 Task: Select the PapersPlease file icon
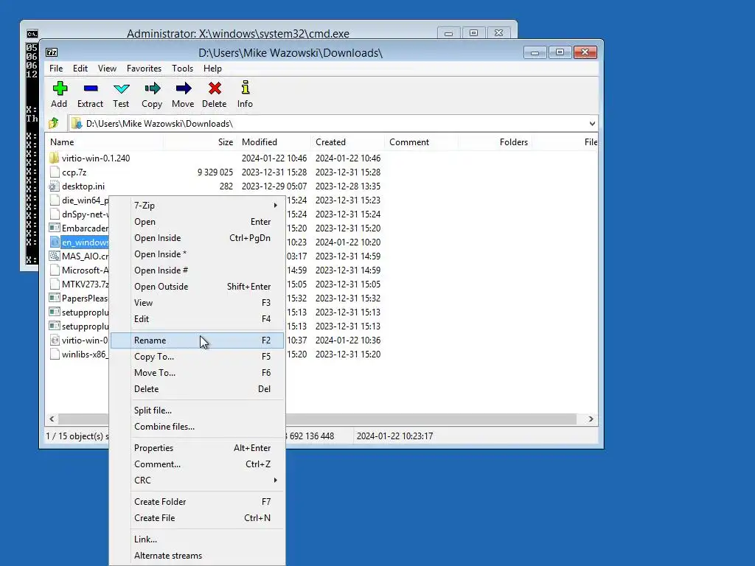pyautogui.click(x=55, y=298)
